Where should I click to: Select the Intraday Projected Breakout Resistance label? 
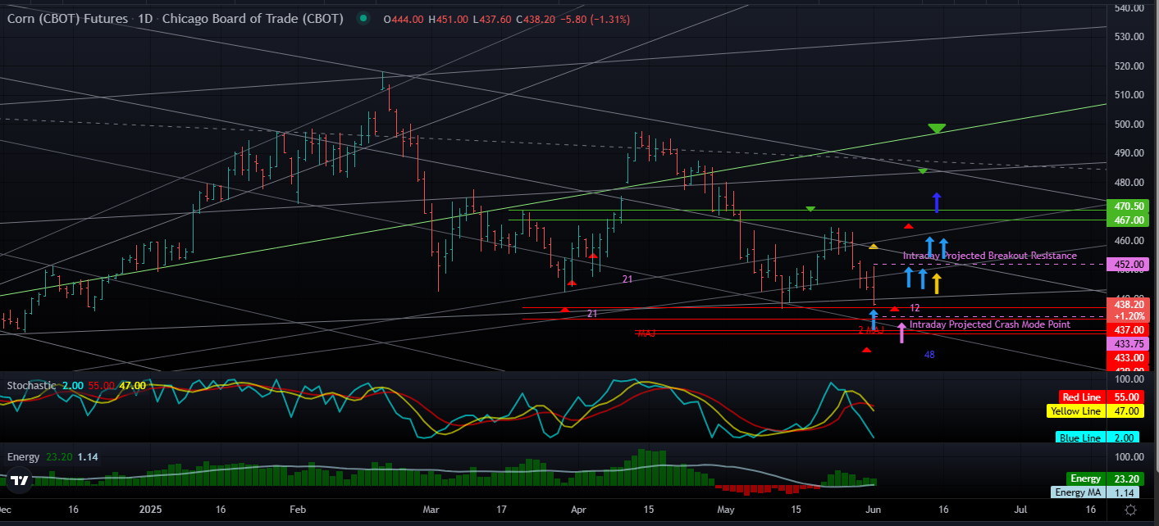[989, 256]
